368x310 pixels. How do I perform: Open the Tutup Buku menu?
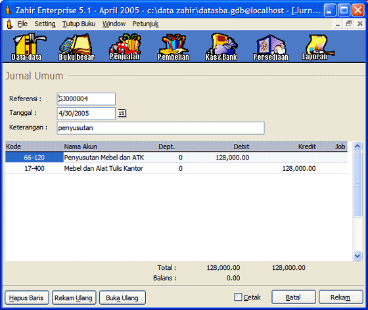pyautogui.click(x=79, y=24)
